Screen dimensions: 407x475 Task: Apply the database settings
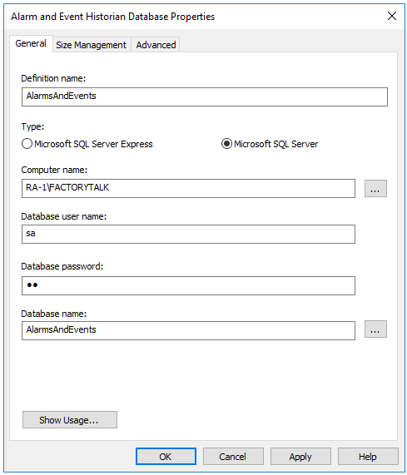[x=300, y=456]
